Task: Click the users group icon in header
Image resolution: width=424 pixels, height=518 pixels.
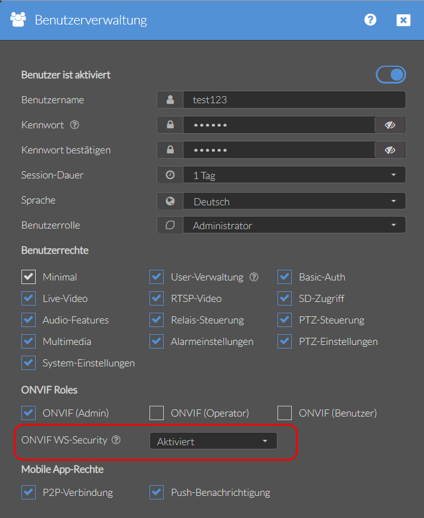Action: coord(18,20)
